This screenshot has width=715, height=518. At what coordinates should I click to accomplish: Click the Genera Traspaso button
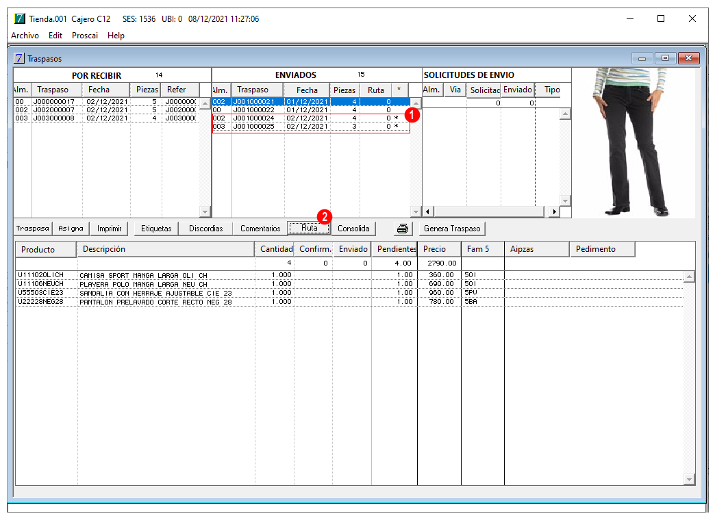point(452,229)
